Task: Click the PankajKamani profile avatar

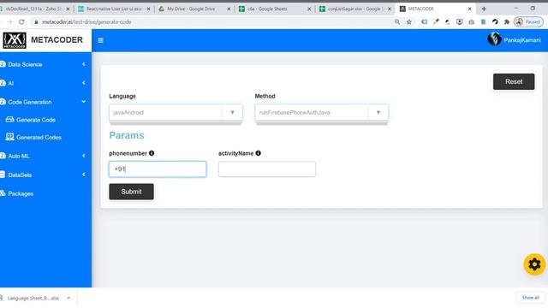Action: point(494,39)
